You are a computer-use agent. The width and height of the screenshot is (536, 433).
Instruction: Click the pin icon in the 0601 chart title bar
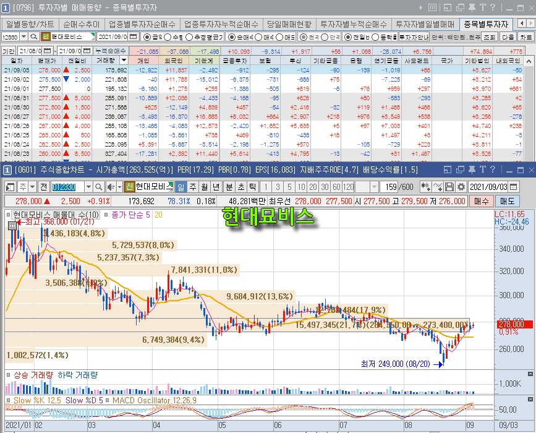(472, 169)
